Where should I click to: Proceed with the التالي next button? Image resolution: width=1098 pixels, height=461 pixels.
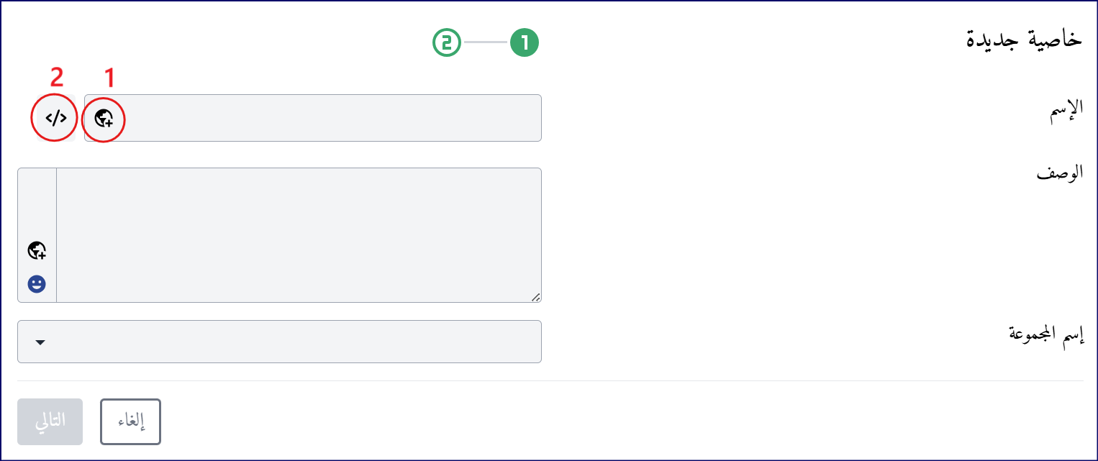50,421
